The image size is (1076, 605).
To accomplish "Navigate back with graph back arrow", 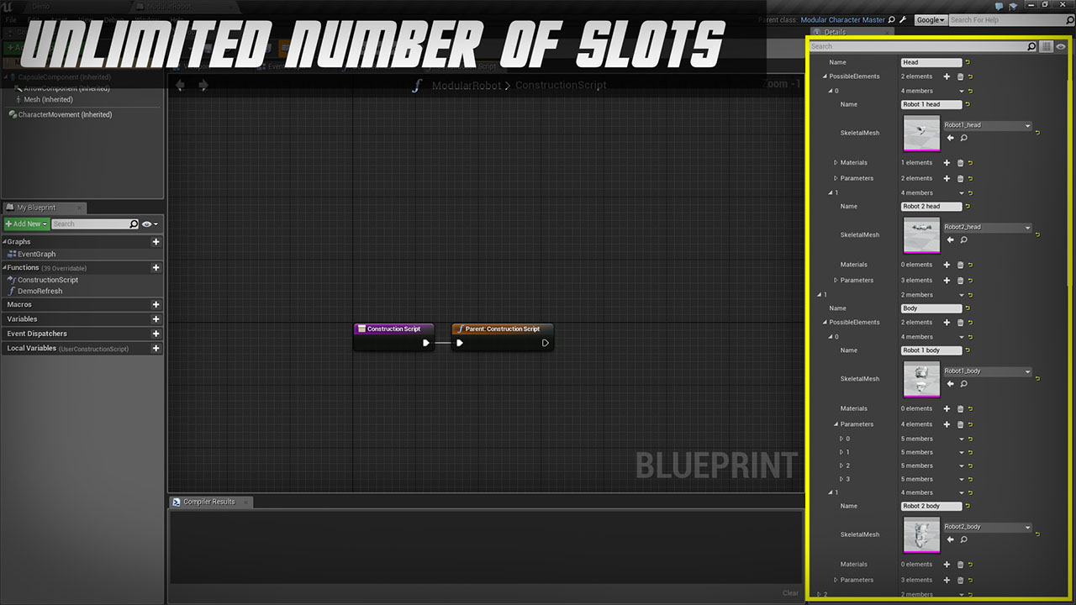I will [x=180, y=85].
